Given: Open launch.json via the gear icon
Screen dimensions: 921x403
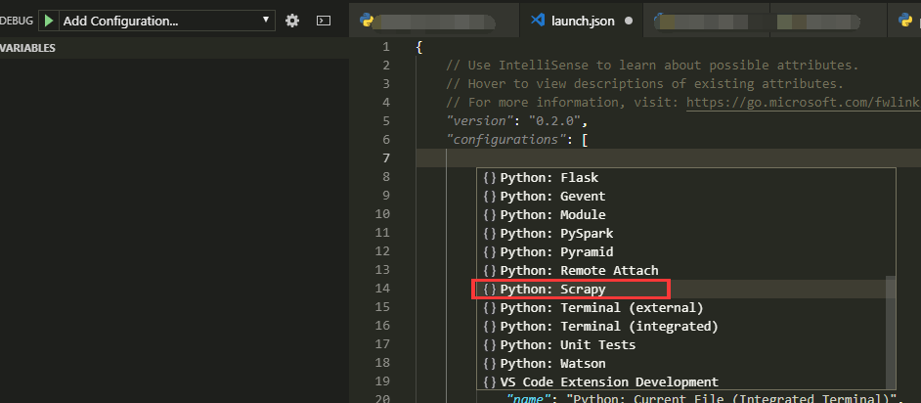Looking at the screenshot, I should click(x=292, y=20).
